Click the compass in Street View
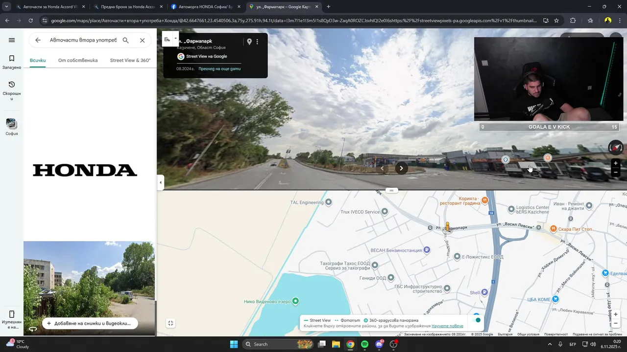The height and width of the screenshot is (352, 627). point(616,147)
